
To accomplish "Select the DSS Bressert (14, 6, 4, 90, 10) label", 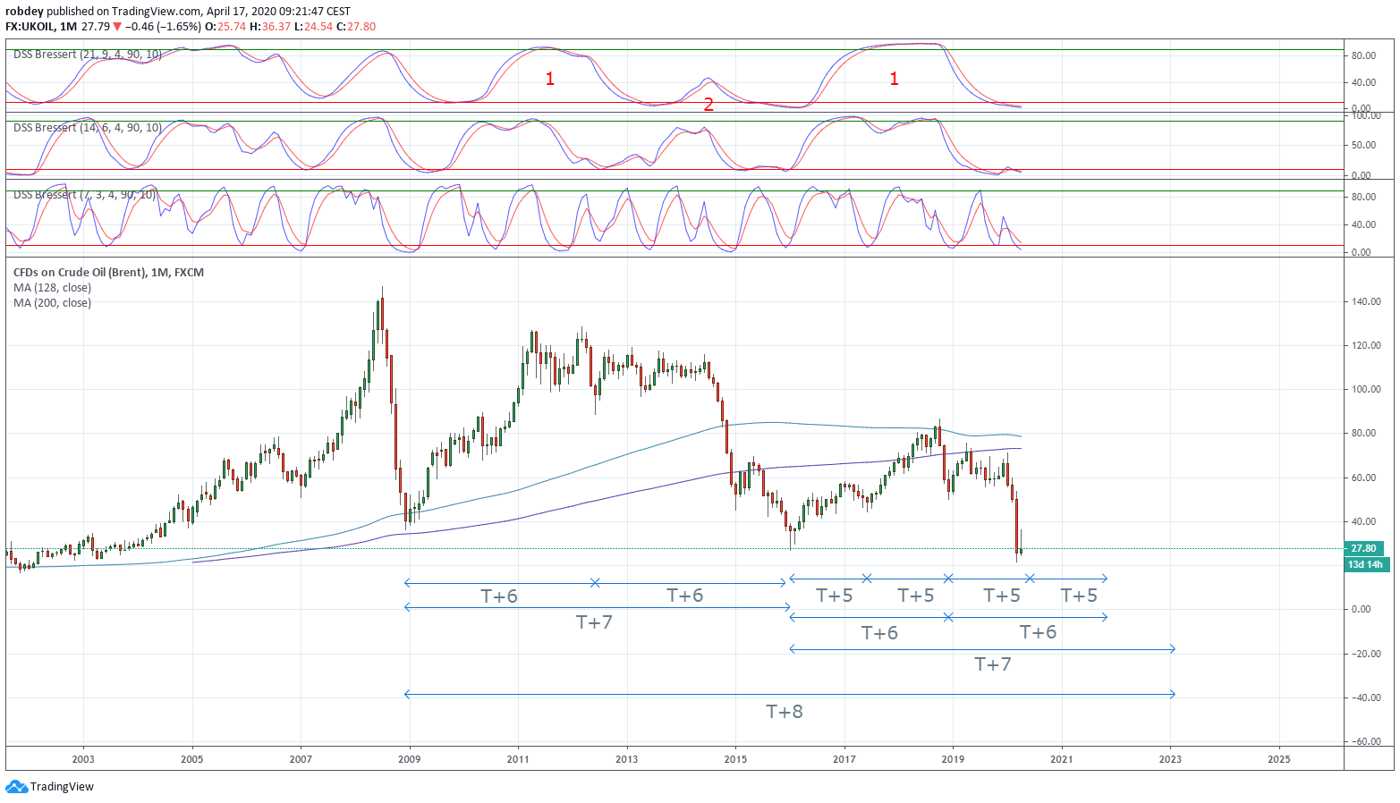I will (88, 128).
